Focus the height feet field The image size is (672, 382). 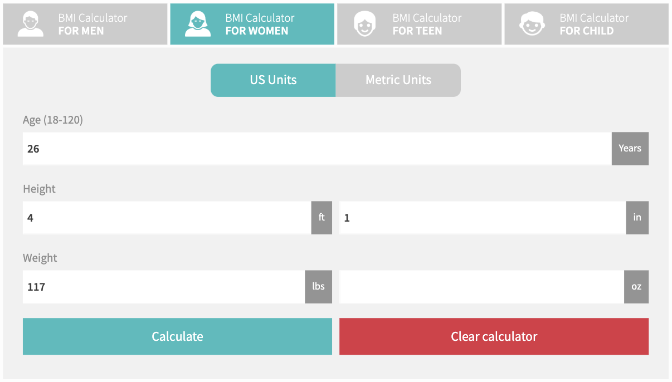pos(167,218)
